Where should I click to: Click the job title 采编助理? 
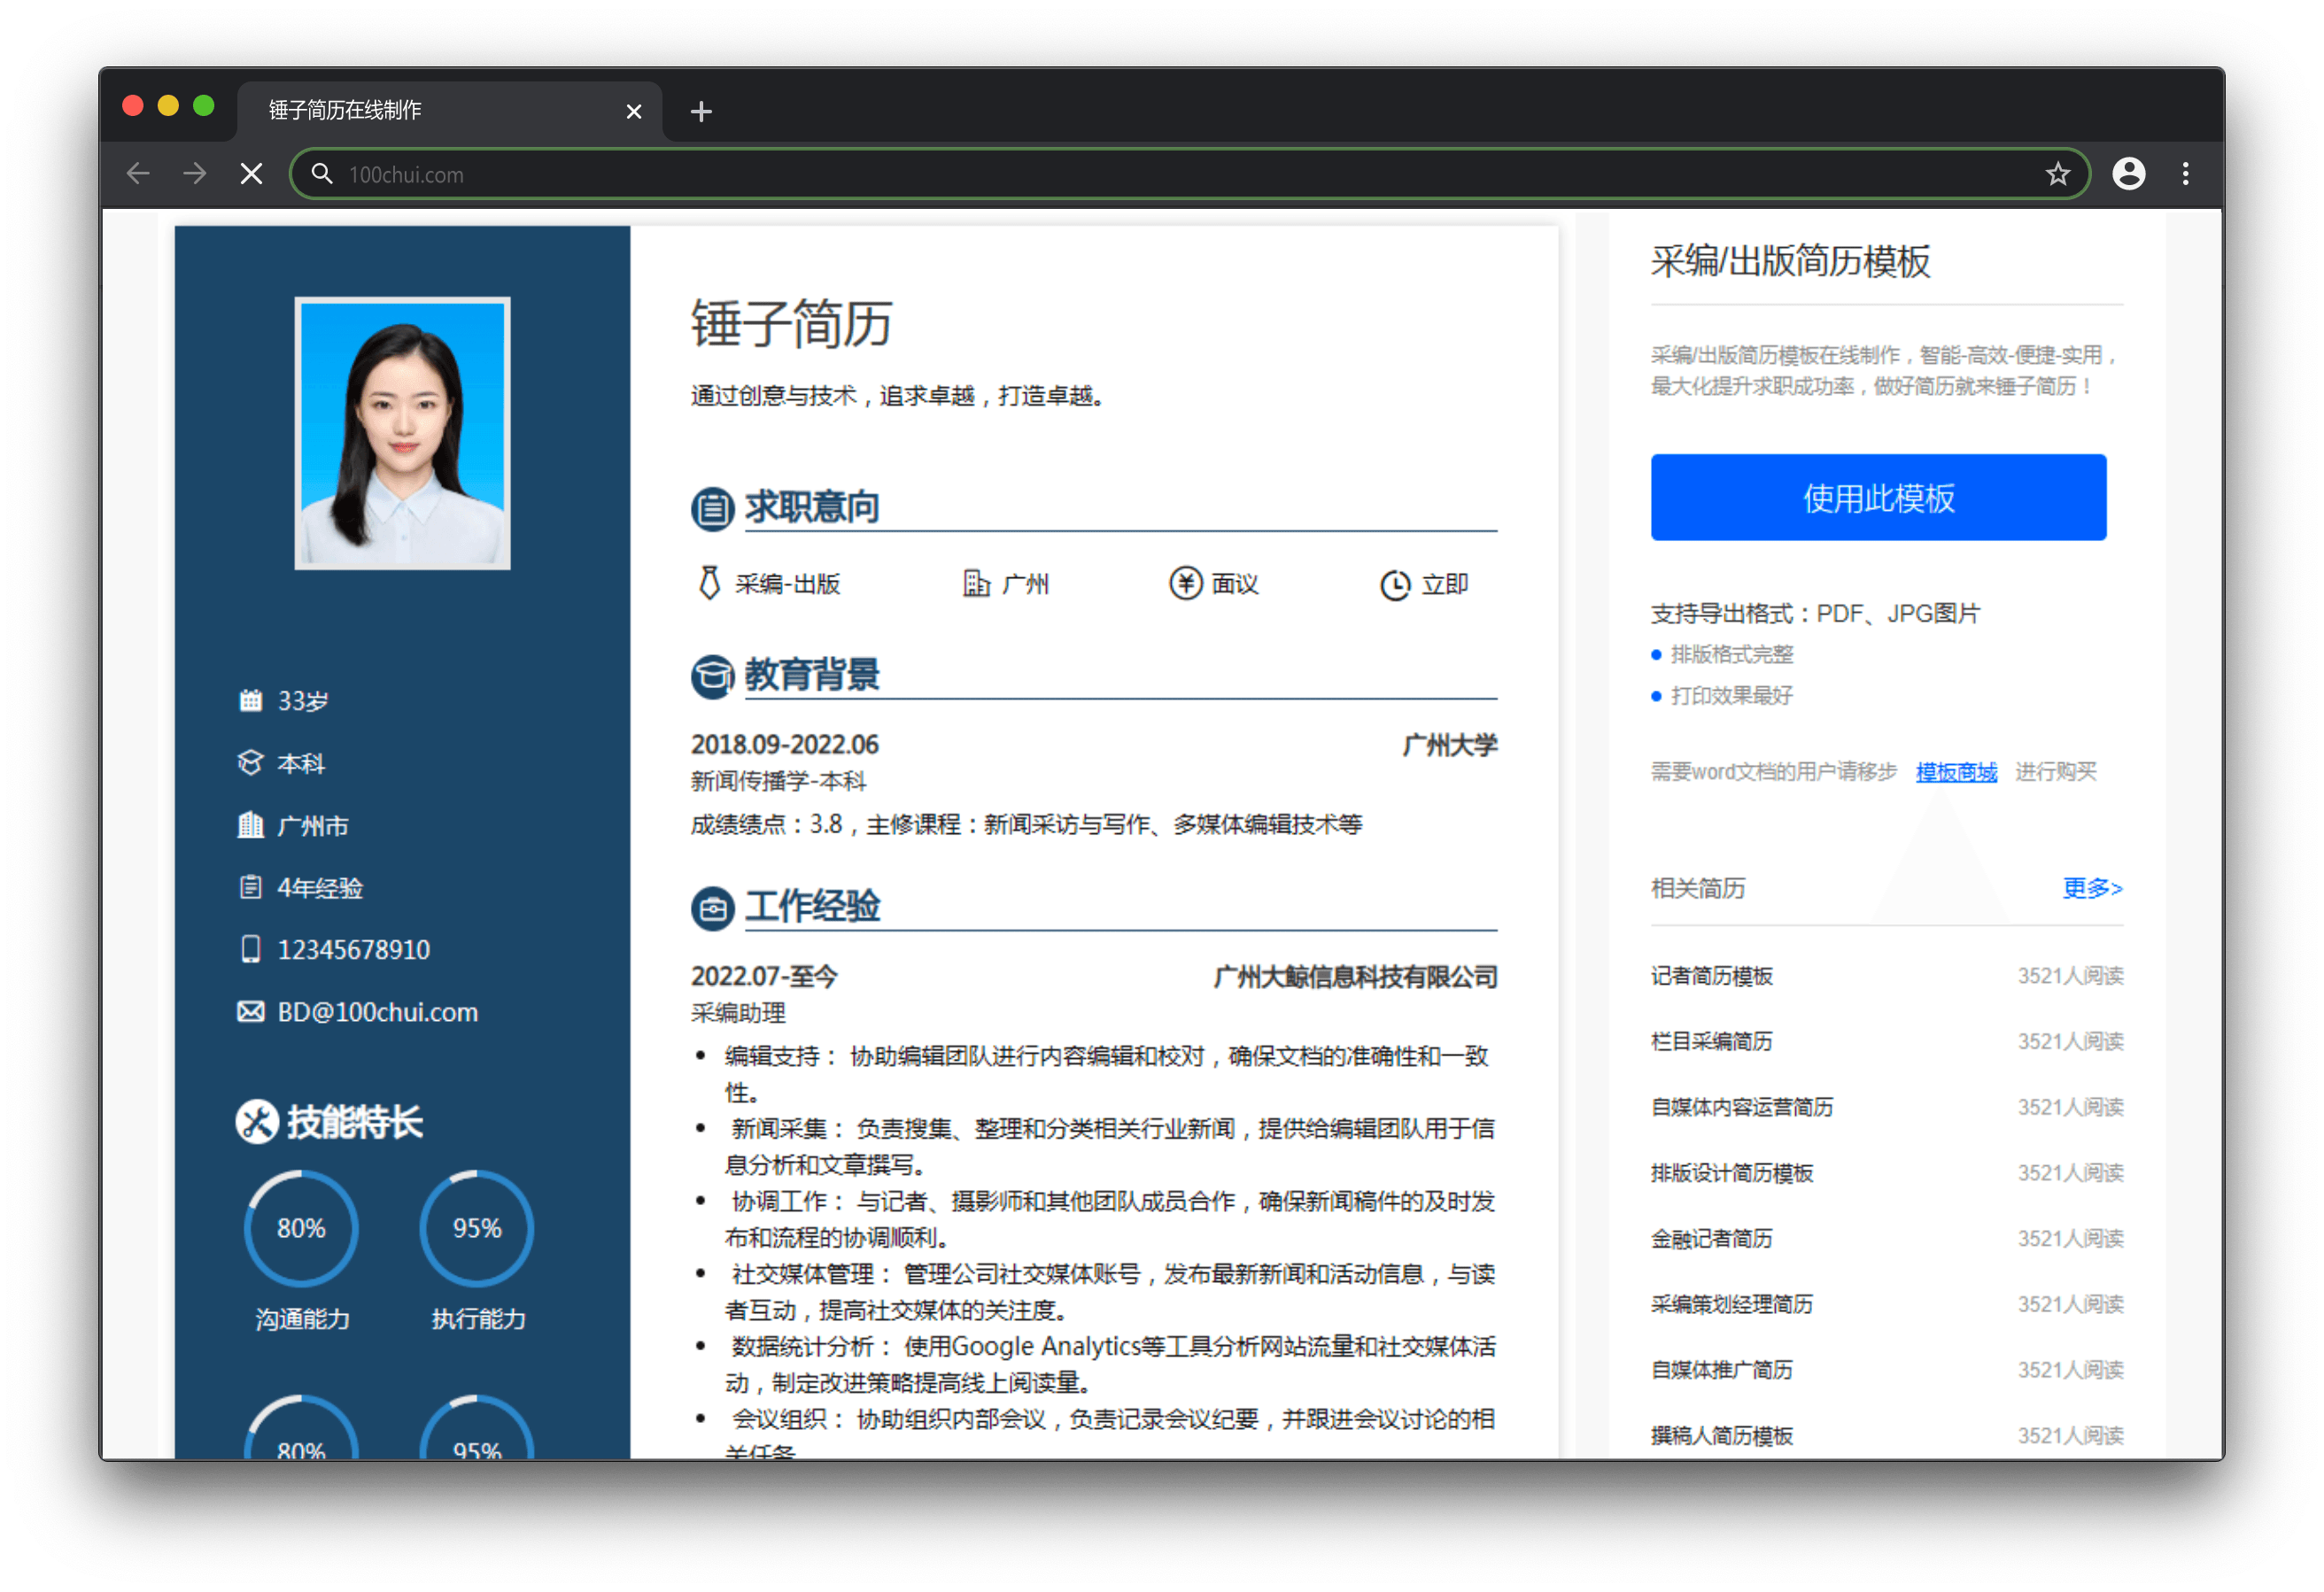click(738, 1012)
